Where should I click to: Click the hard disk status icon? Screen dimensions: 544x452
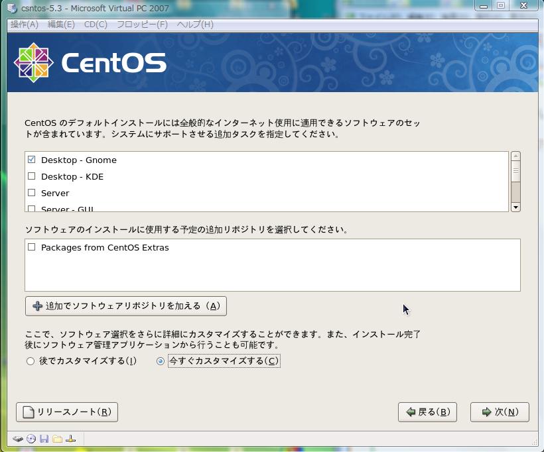(x=17, y=439)
